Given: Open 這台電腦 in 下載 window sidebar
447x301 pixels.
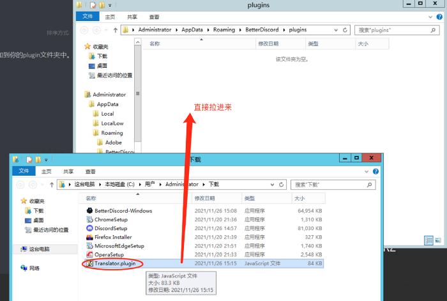Looking at the screenshot, I should [x=39, y=249].
